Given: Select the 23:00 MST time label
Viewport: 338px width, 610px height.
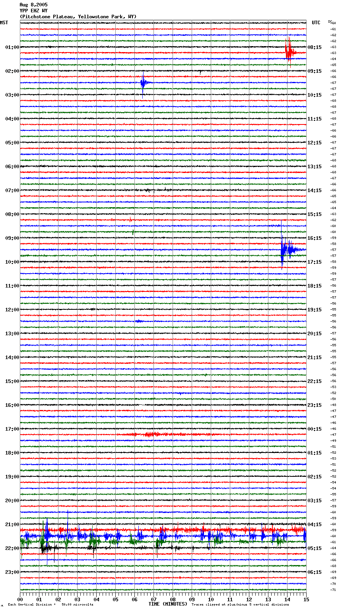Looking at the screenshot, I should click(12, 572).
